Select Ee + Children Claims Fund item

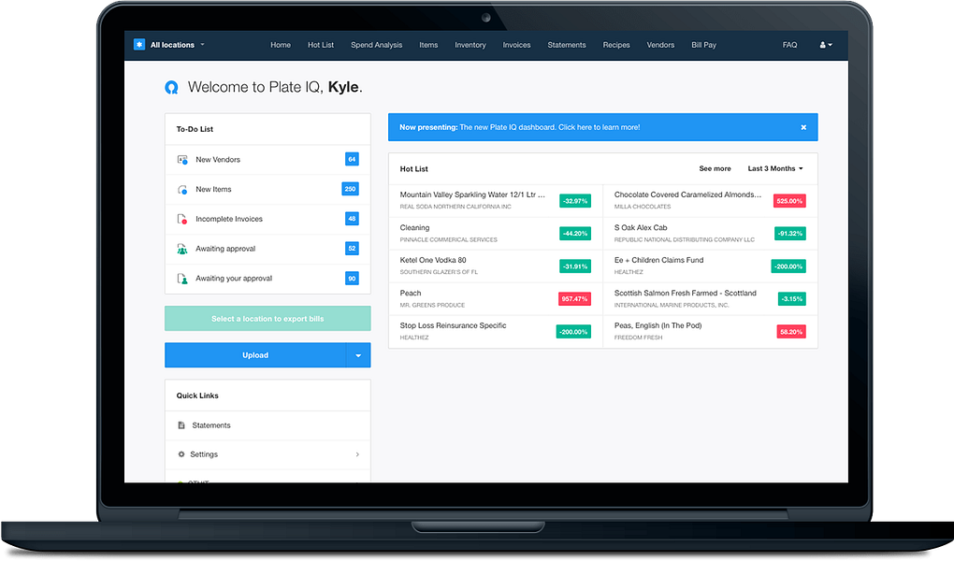click(x=710, y=266)
